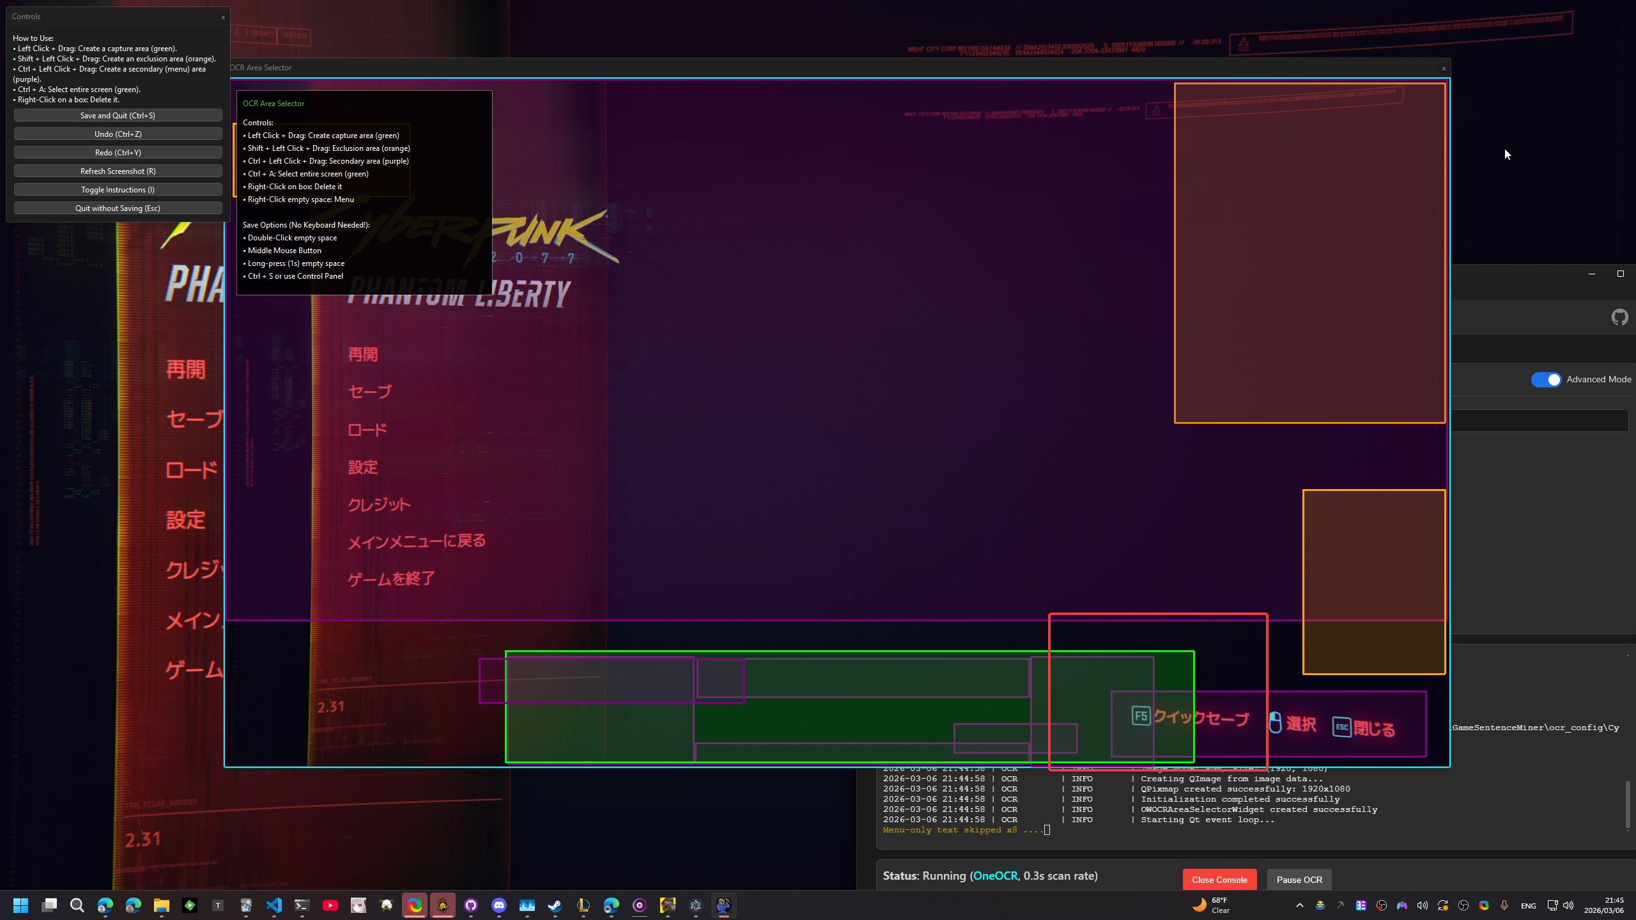Open Discord from the taskbar
Viewport: 1636px width, 920px height.
[x=499, y=905]
